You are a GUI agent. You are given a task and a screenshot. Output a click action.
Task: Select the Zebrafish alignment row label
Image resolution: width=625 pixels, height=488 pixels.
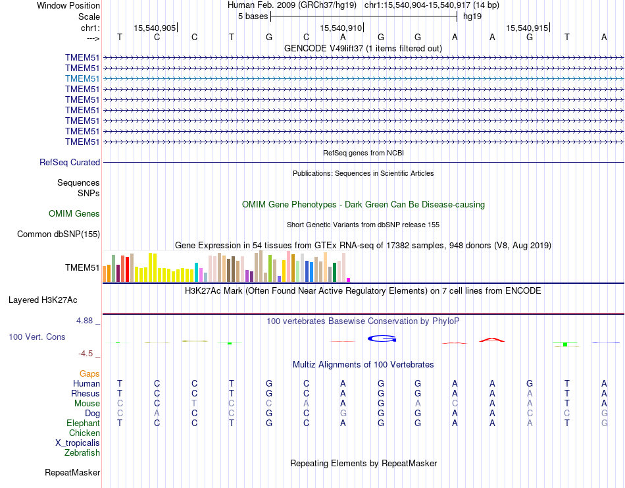click(82, 453)
